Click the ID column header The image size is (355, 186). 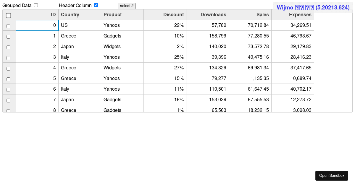click(x=37, y=15)
